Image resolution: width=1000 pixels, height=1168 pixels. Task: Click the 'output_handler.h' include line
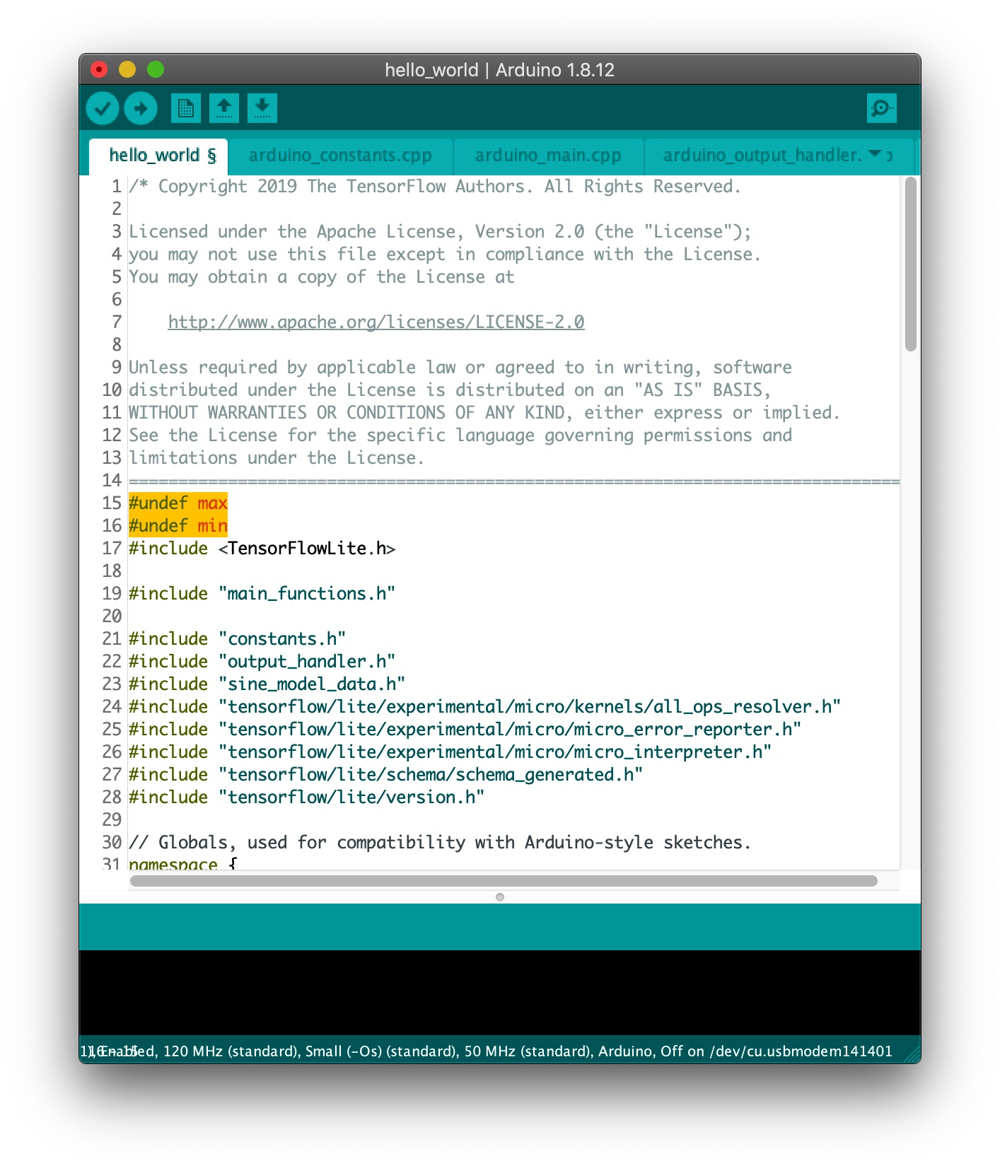[262, 662]
